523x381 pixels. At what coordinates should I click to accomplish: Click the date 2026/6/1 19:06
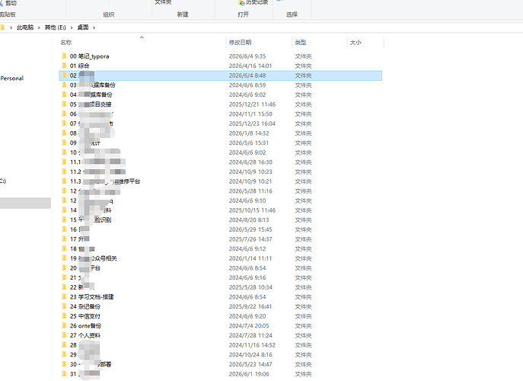point(249,374)
